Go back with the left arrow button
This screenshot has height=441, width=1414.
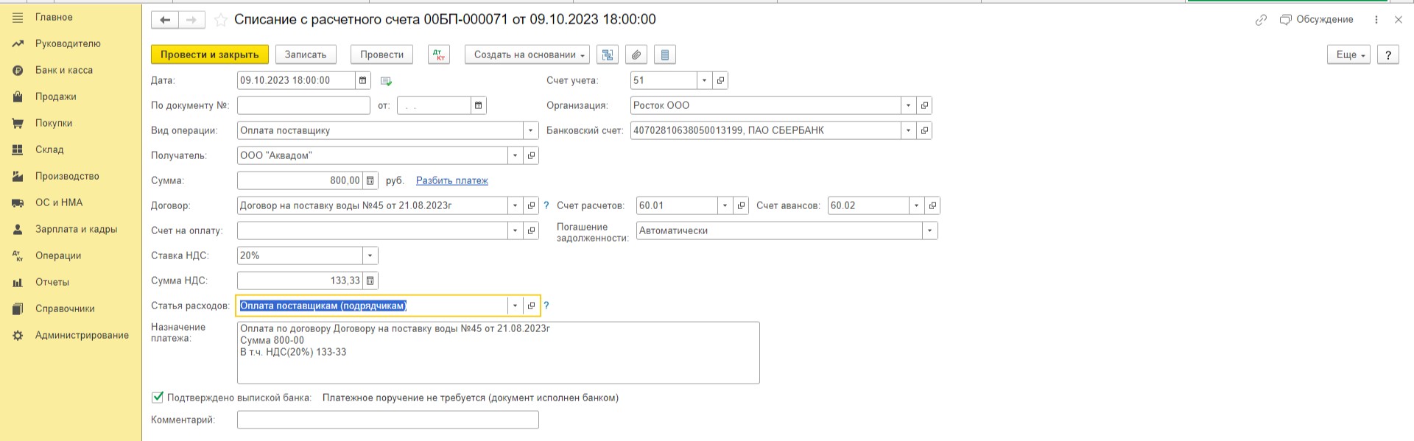point(165,21)
